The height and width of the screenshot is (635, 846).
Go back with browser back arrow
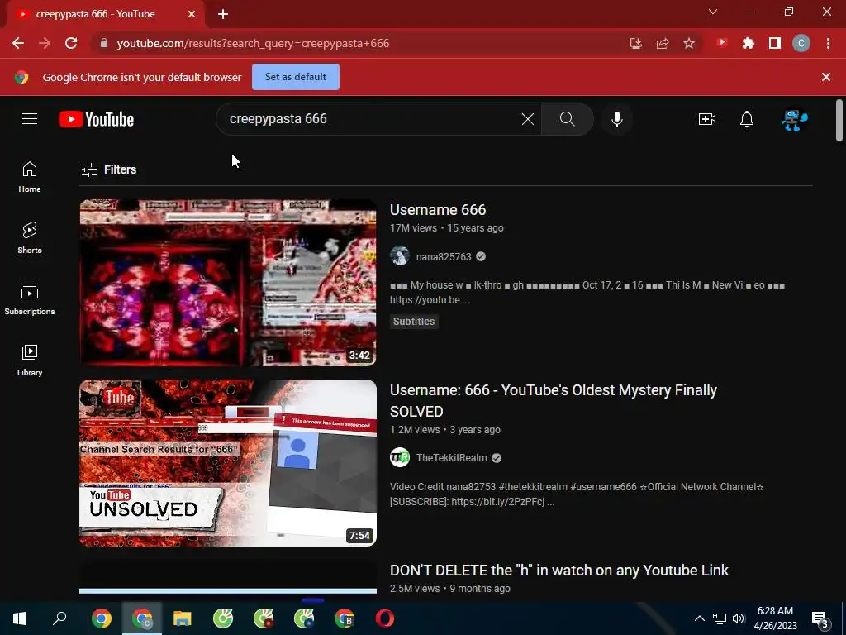pos(18,43)
